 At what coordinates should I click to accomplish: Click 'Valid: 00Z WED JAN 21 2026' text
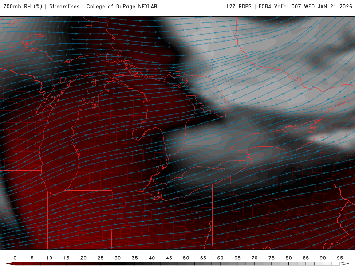[313, 7]
